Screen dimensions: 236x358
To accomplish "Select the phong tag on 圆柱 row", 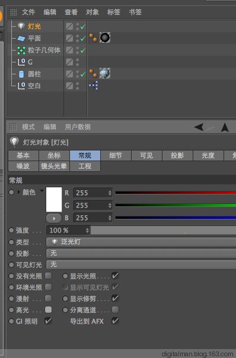I will (93, 73).
